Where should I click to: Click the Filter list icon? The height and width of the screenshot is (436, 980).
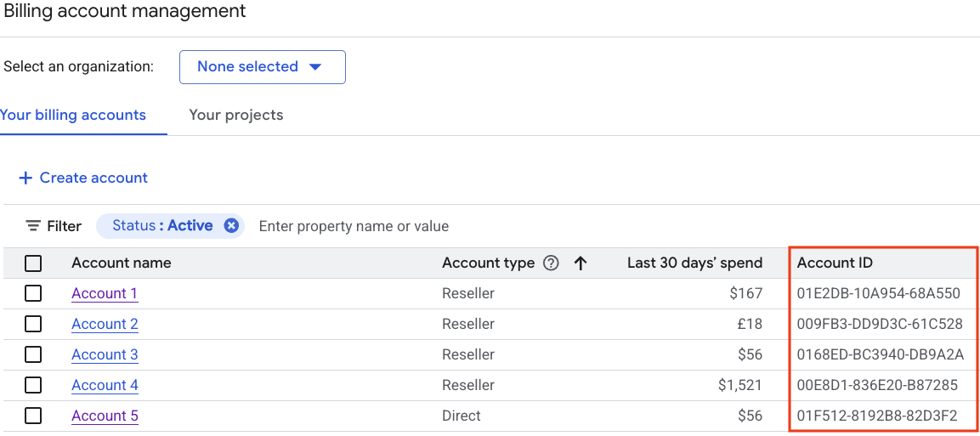pos(33,226)
